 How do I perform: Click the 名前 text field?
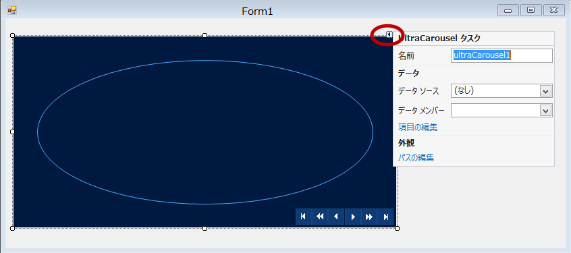(501, 56)
